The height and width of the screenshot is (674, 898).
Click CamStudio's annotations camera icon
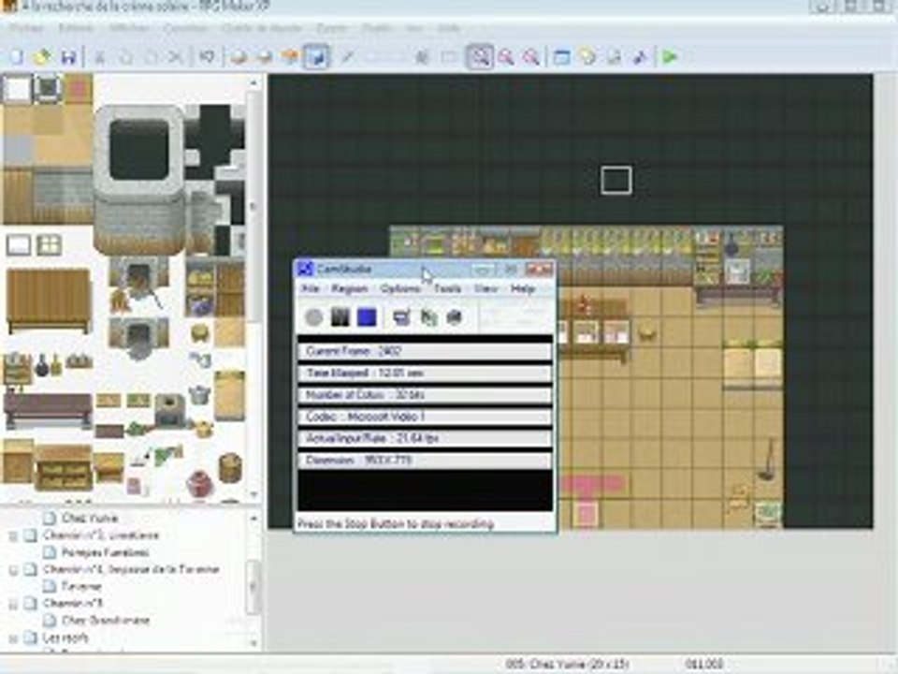[x=455, y=317]
